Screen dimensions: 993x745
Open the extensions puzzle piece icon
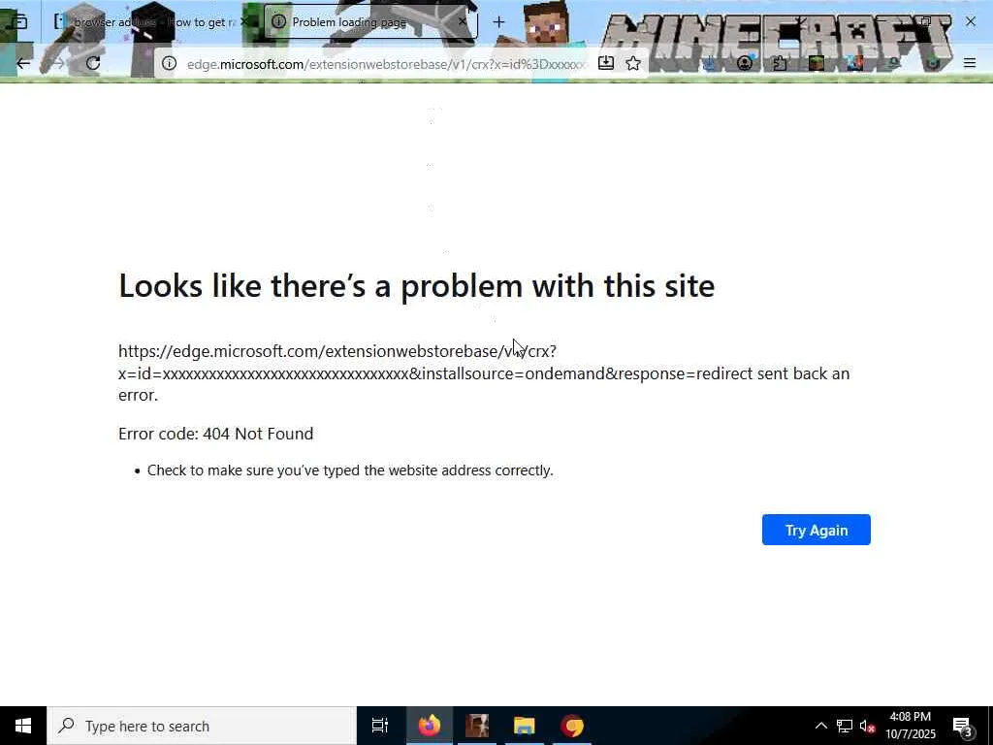[780, 63]
